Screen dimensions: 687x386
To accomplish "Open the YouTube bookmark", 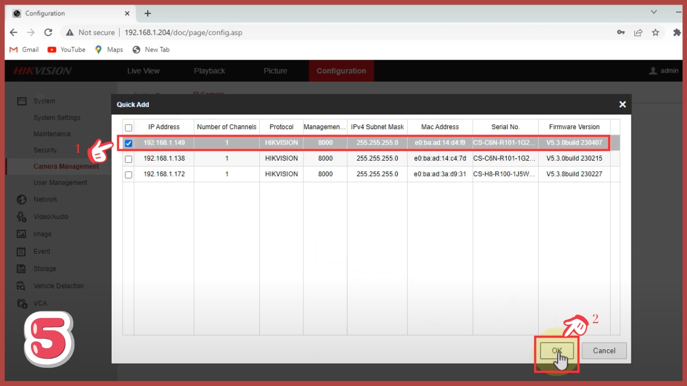I will (x=66, y=50).
